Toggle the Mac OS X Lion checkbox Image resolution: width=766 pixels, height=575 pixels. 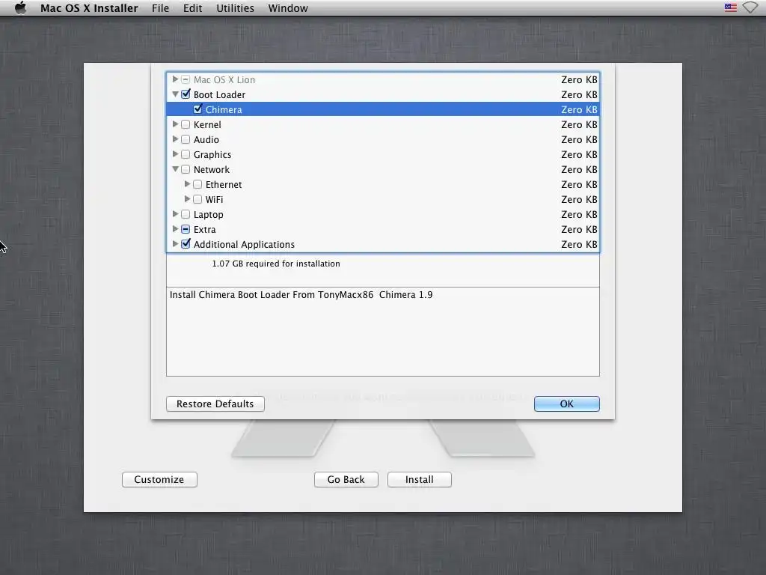coord(186,79)
